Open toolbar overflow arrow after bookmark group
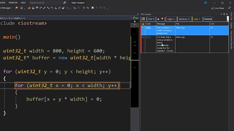This screenshot has width=234, height=131. click(x=107, y=9)
